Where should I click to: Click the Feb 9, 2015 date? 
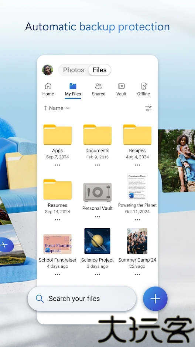click(x=97, y=157)
